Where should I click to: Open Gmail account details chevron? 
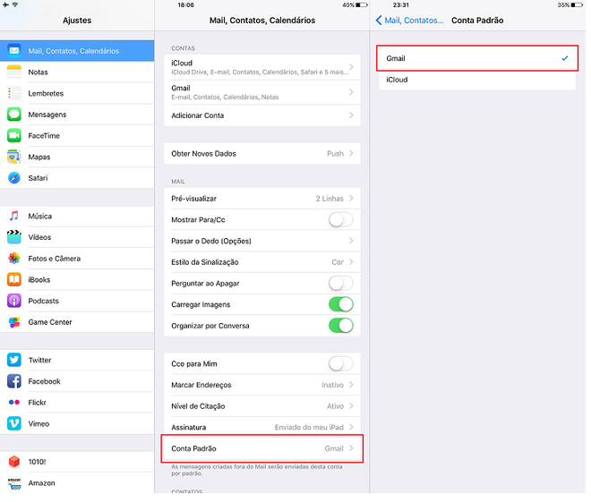point(351,92)
